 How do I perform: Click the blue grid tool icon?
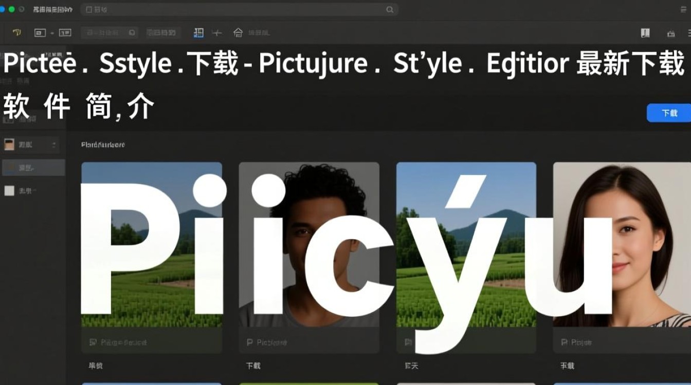click(198, 32)
